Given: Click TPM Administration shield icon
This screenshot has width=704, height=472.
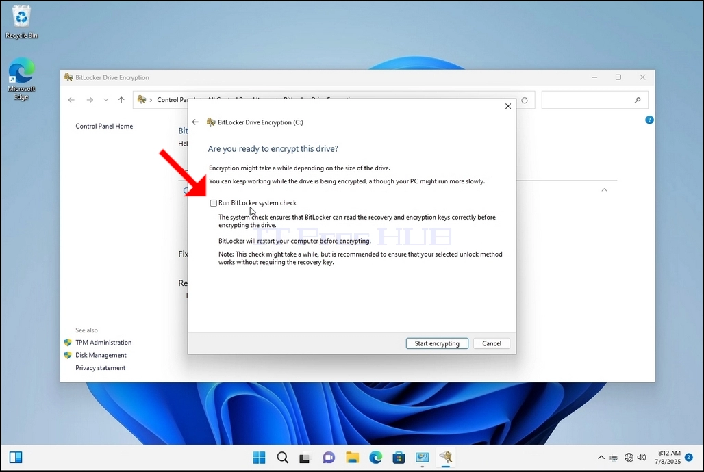Looking at the screenshot, I should (x=68, y=342).
